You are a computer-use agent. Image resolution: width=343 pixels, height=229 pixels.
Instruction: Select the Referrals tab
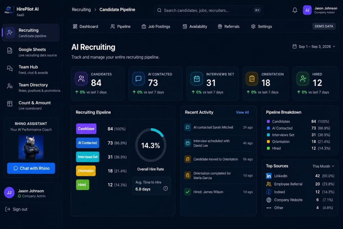[228, 26]
